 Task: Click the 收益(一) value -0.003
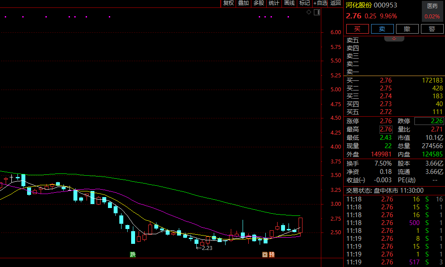pyautogui.click(x=382, y=180)
